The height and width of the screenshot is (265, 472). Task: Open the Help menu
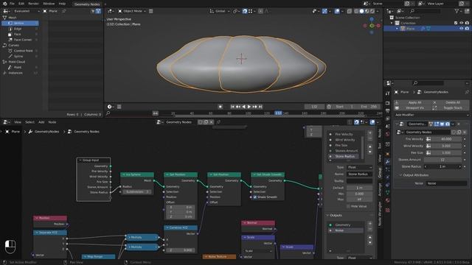(62, 4)
